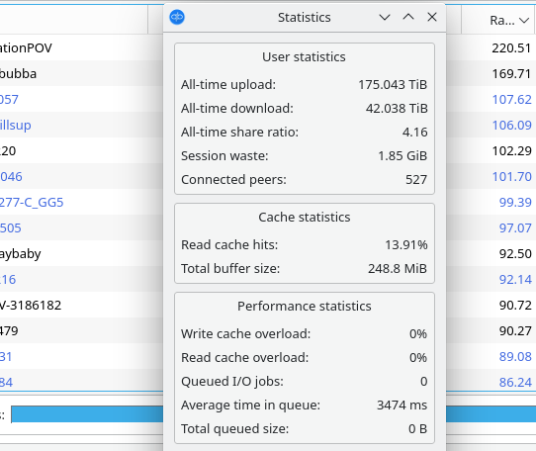This screenshot has width=536, height=451.
Task: Click the down chevron in Statistics title bar
Action: (385, 17)
